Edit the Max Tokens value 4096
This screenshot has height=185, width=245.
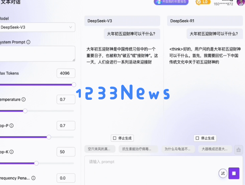click(66, 73)
